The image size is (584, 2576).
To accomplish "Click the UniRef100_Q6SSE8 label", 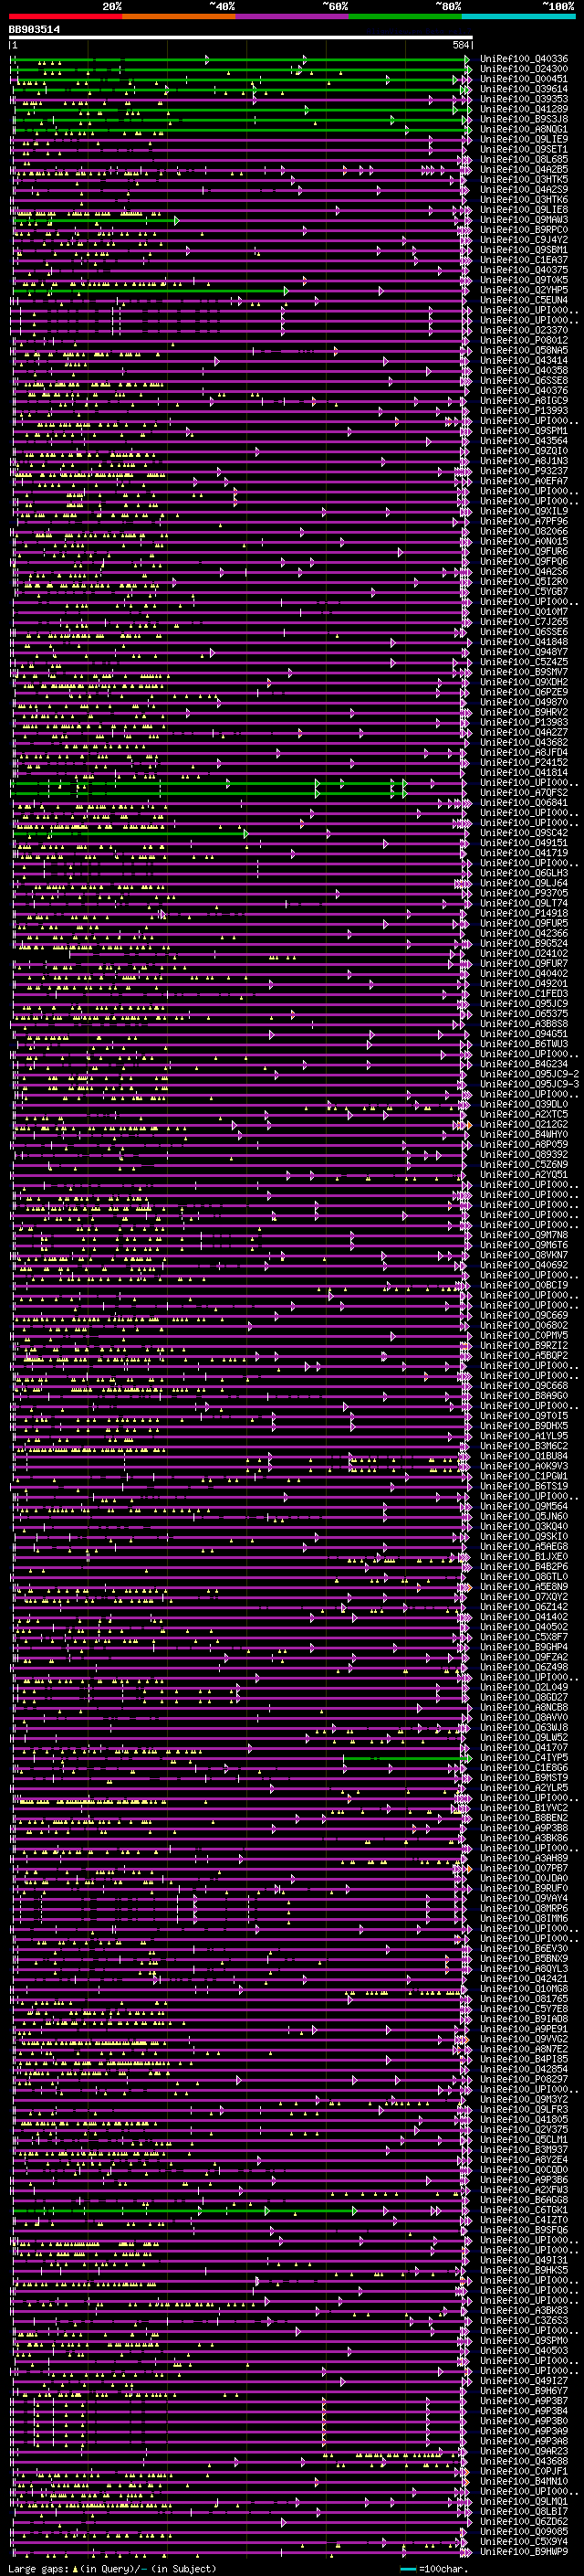I will click(524, 381).
